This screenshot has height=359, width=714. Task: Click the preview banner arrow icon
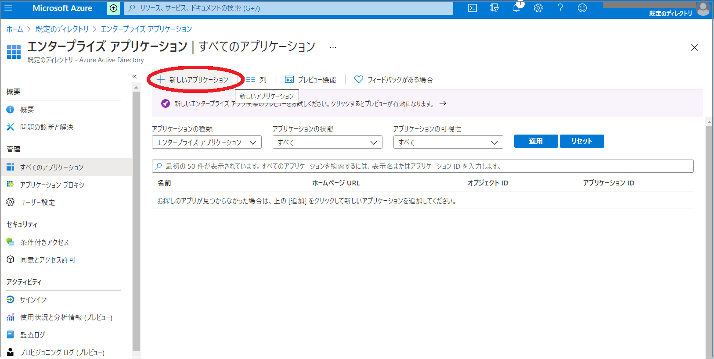tap(443, 103)
